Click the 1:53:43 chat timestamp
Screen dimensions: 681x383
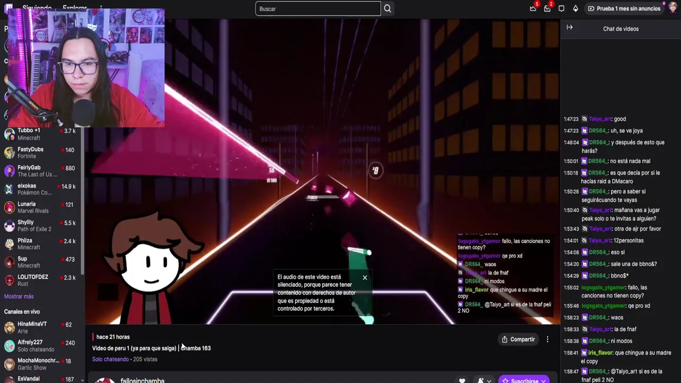[x=571, y=229]
